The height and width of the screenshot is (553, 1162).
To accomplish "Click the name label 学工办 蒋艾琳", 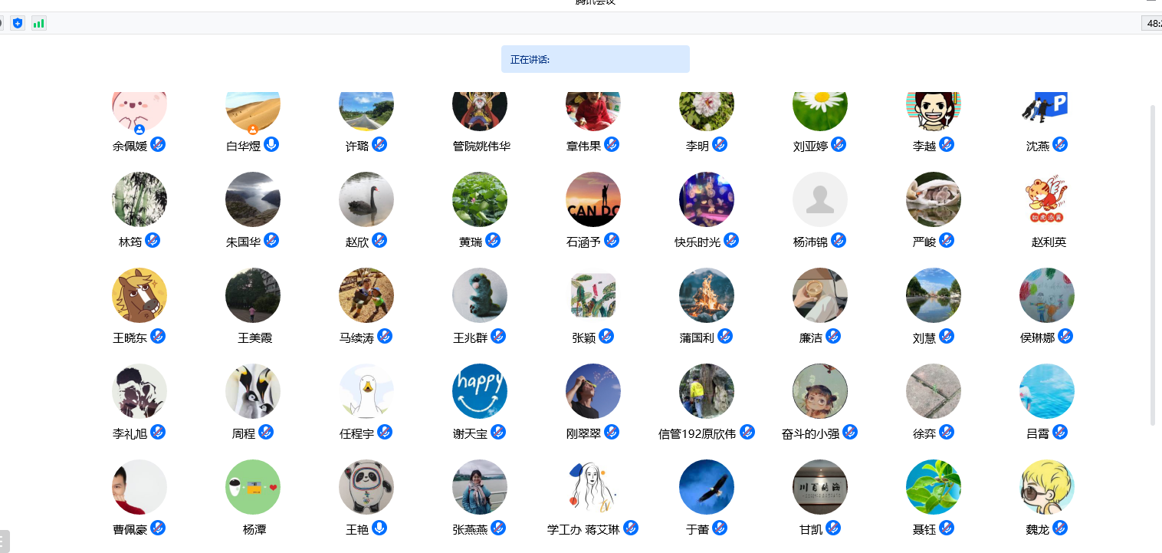I will click(x=583, y=529).
